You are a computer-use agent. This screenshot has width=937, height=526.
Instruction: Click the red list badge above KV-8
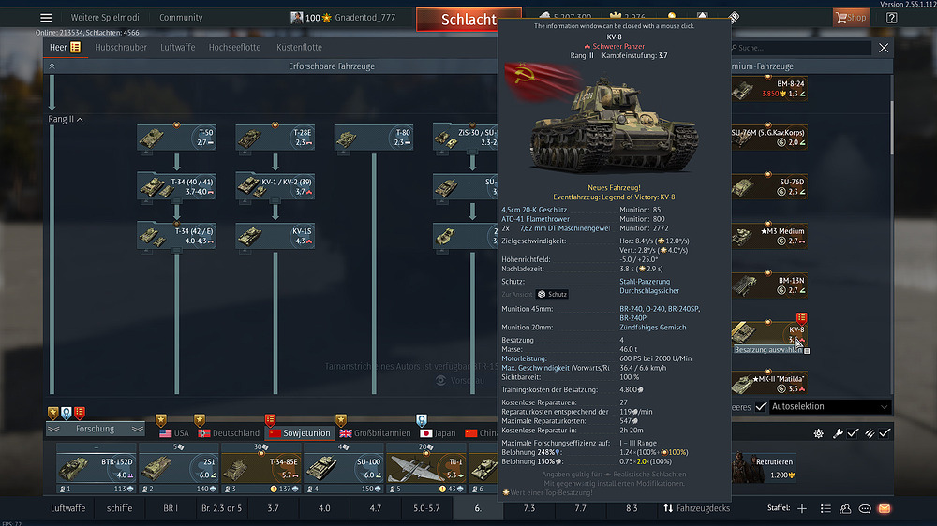801,318
